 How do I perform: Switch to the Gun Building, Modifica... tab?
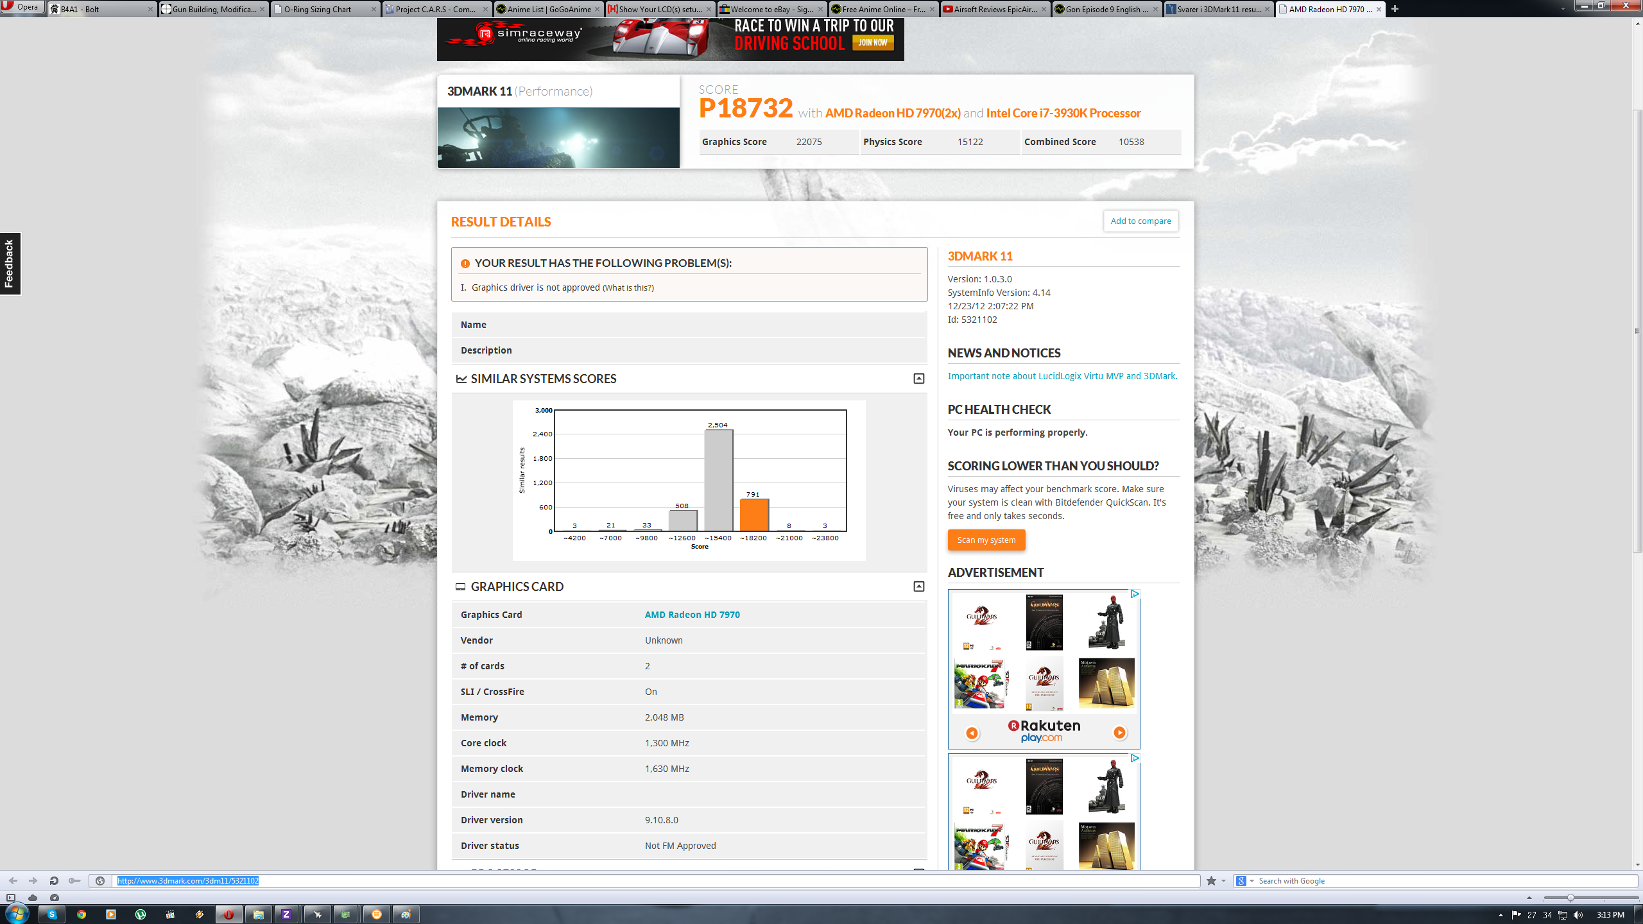click(214, 9)
